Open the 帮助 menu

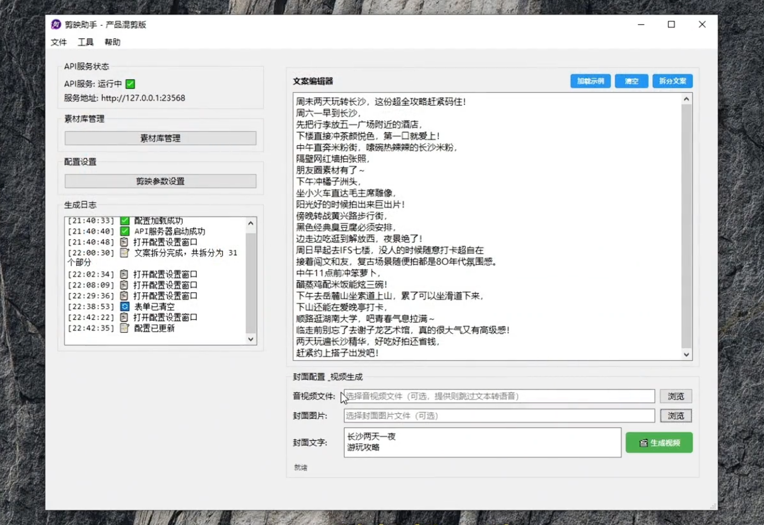[112, 42]
